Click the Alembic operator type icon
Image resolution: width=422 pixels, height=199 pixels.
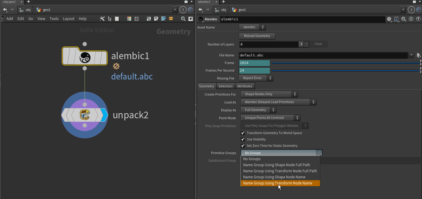pos(201,19)
